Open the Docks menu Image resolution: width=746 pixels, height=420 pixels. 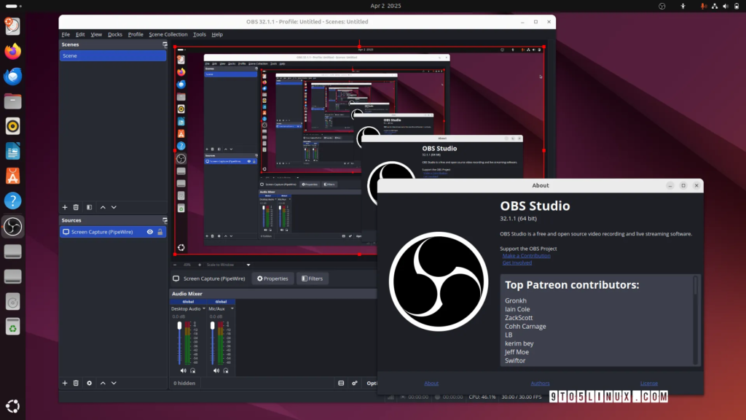(x=114, y=34)
